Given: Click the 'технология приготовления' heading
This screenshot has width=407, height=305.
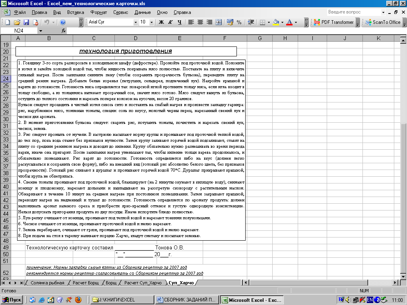Looking at the screenshot, I should [126, 51].
